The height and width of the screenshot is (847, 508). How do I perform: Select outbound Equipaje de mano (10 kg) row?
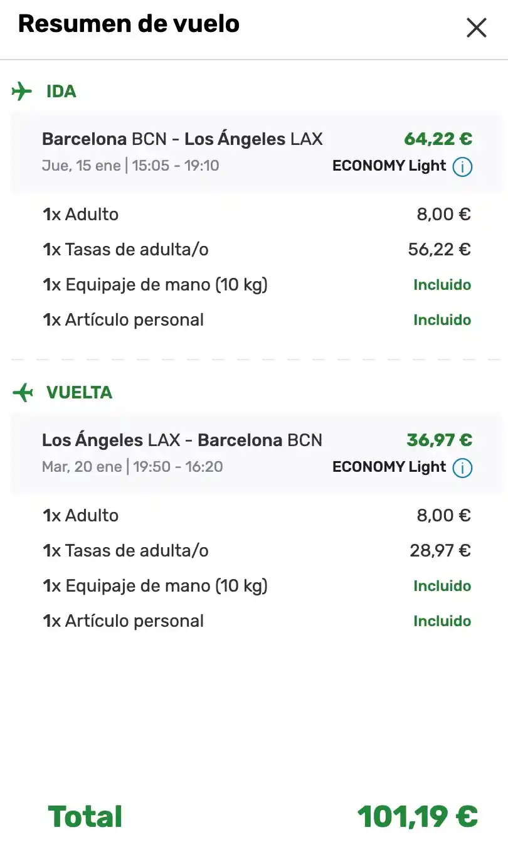pos(257,285)
